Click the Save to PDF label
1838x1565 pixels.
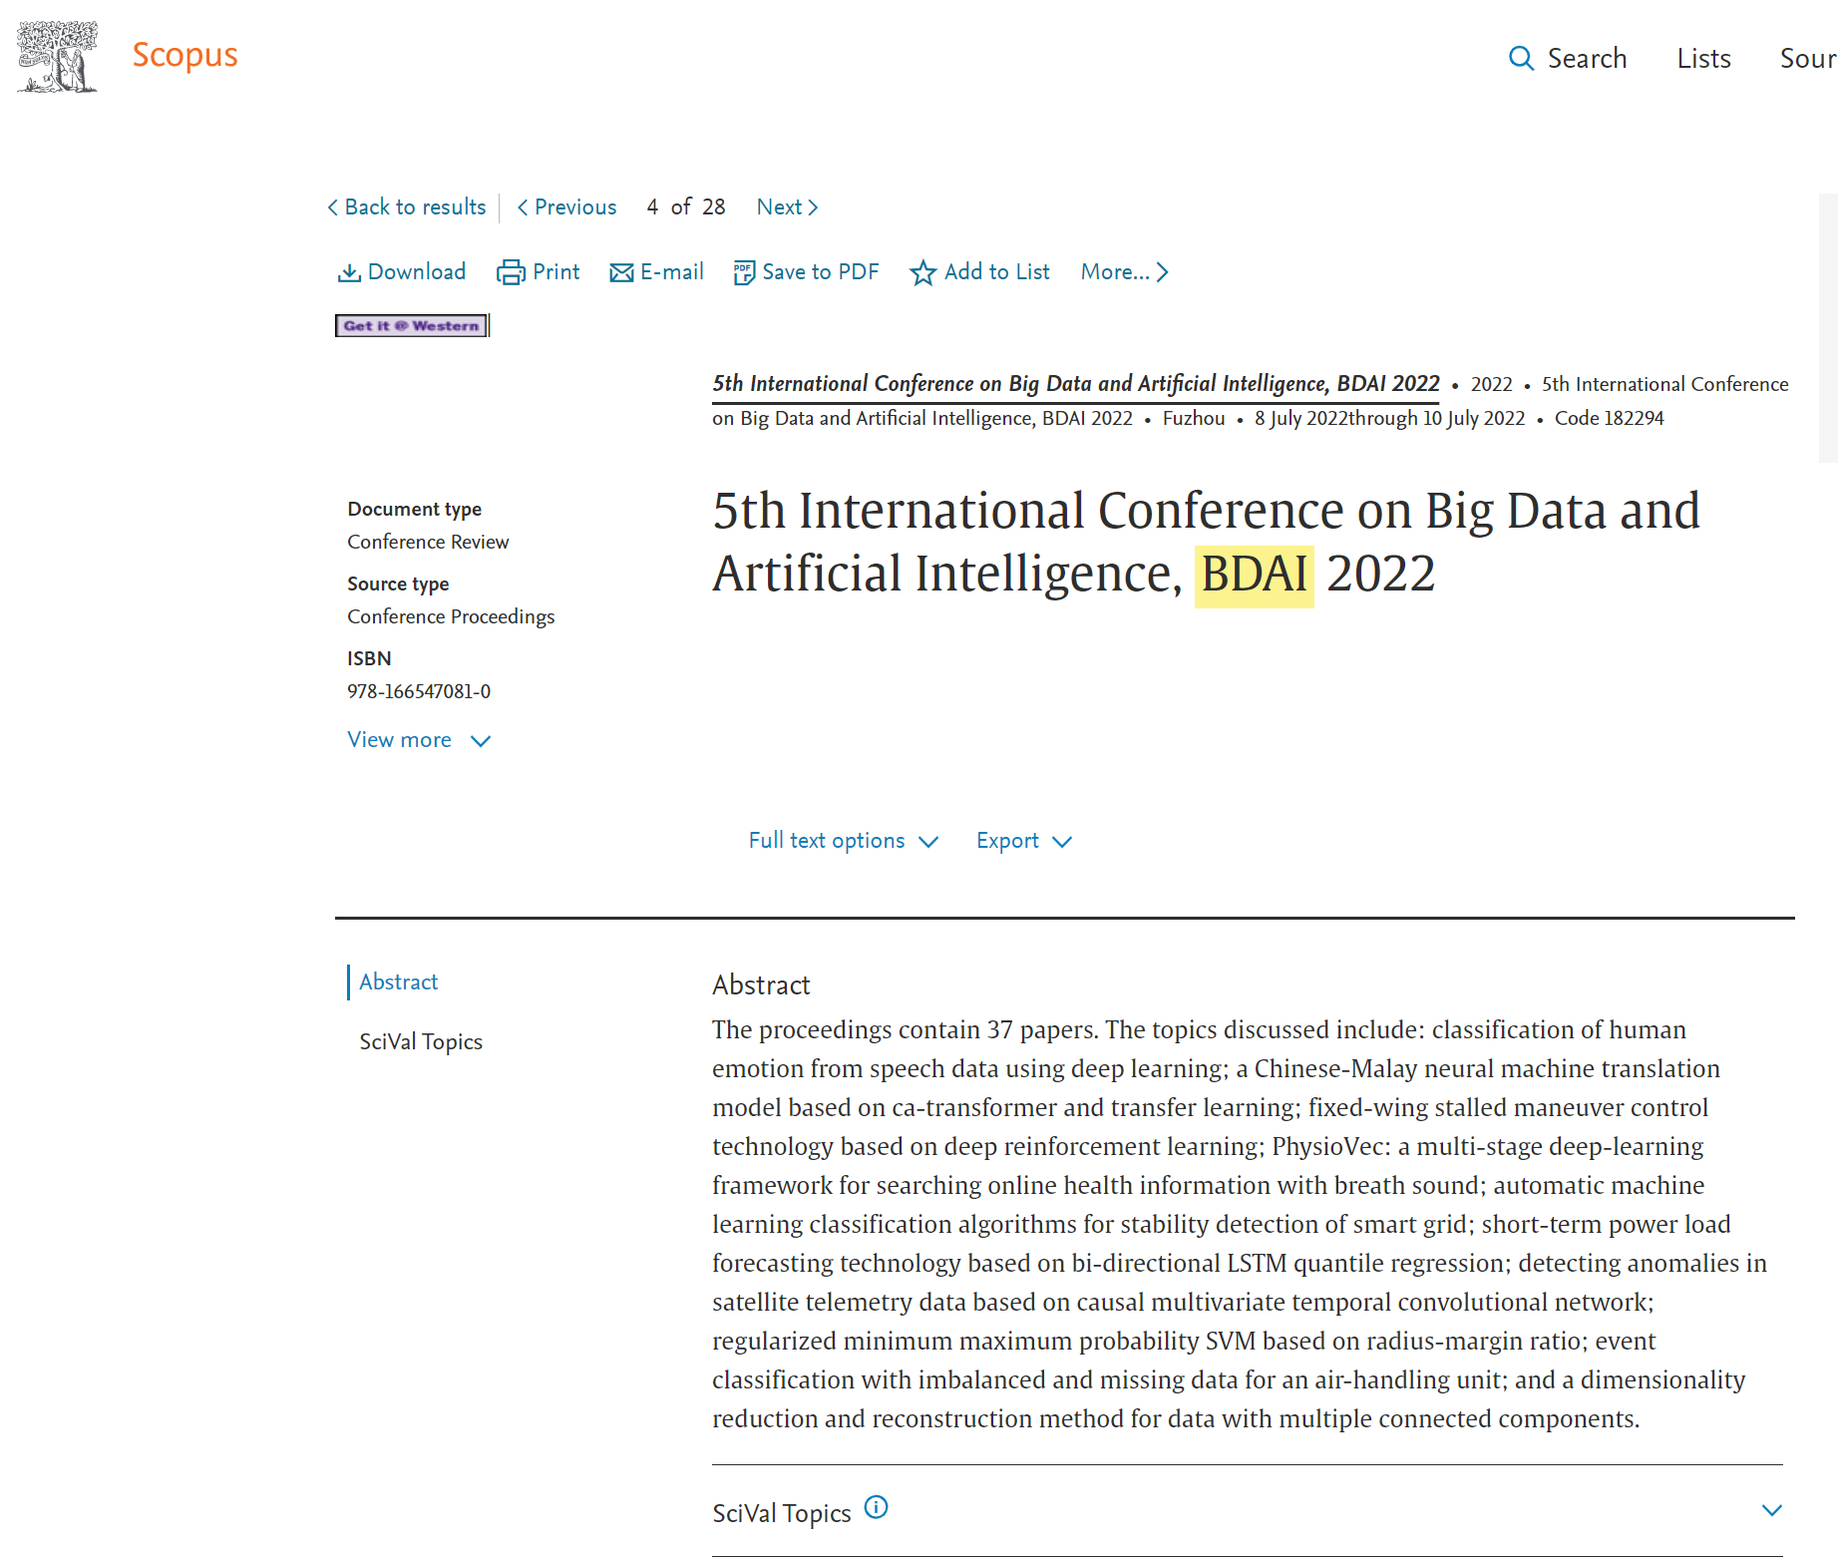[x=821, y=271]
